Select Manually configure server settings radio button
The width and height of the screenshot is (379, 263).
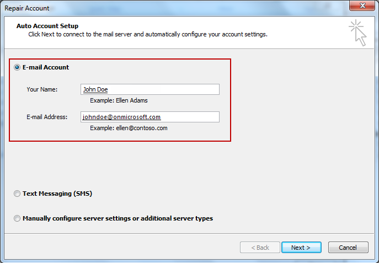(17, 218)
